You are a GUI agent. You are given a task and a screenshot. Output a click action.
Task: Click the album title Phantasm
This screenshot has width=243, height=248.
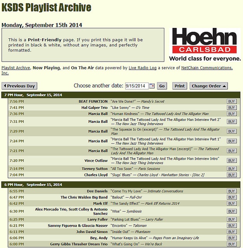143,232
